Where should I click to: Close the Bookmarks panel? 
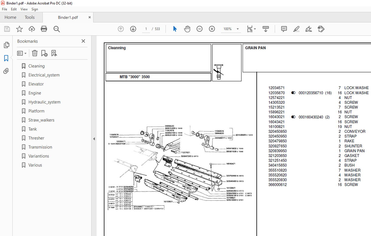pos(83,41)
